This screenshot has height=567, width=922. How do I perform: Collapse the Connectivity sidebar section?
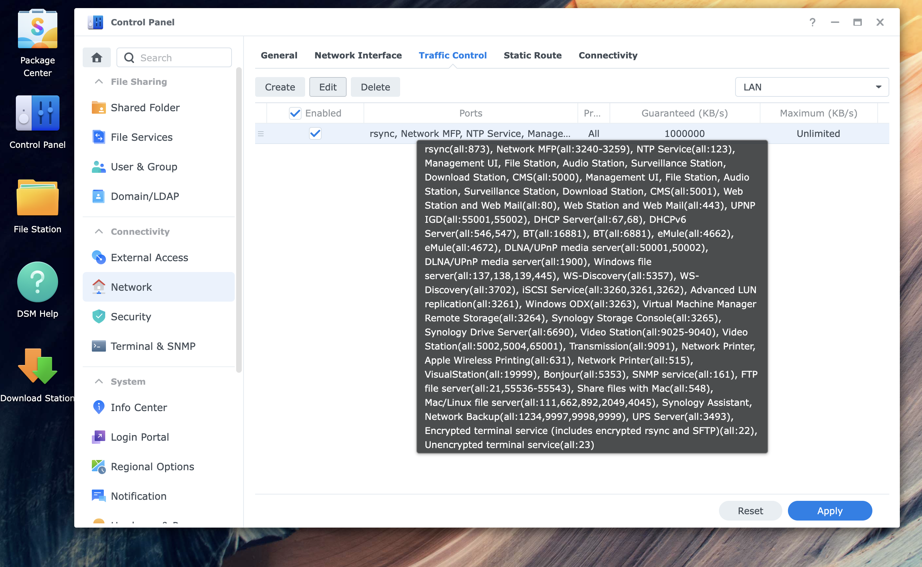(99, 232)
